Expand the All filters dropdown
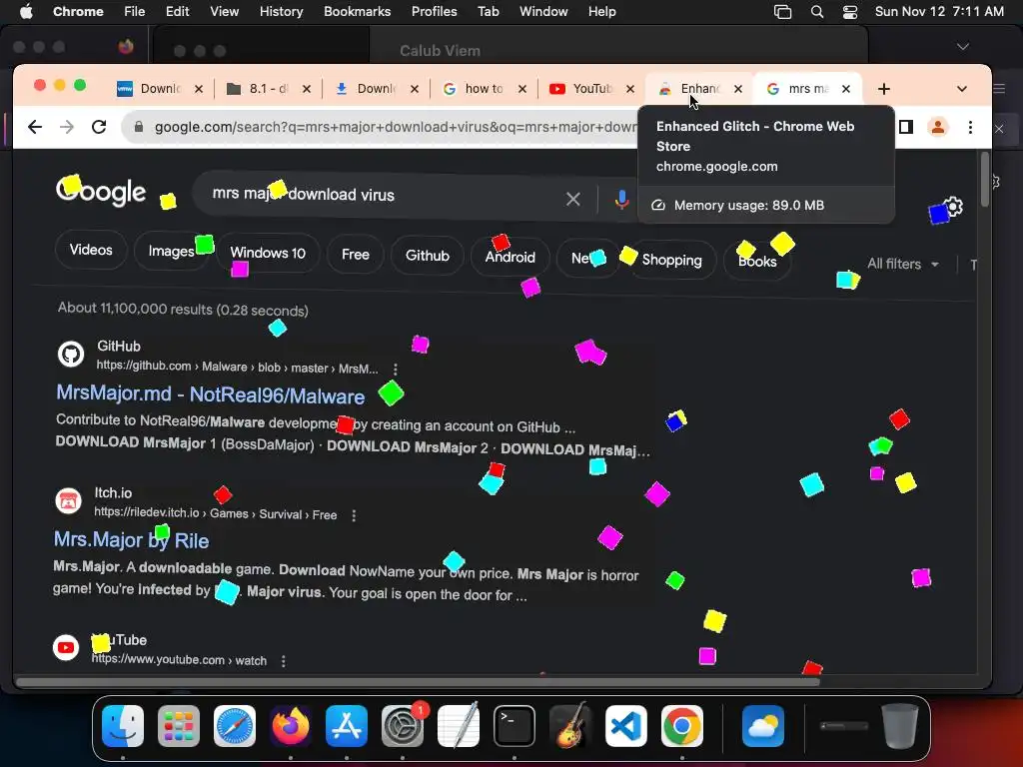1023x767 pixels. (903, 264)
